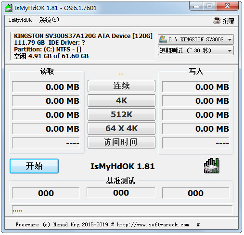Click the 读取 sequential 0.00 MB field
Screen dimensions: 244x235
click(x=46, y=87)
